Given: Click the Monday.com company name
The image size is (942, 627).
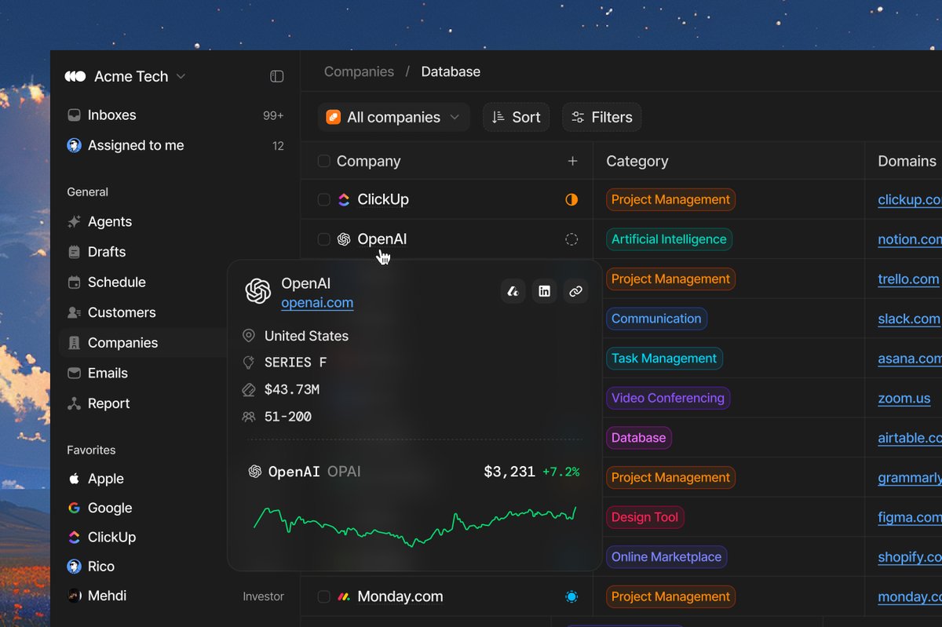Looking at the screenshot, I should point(400,596).
